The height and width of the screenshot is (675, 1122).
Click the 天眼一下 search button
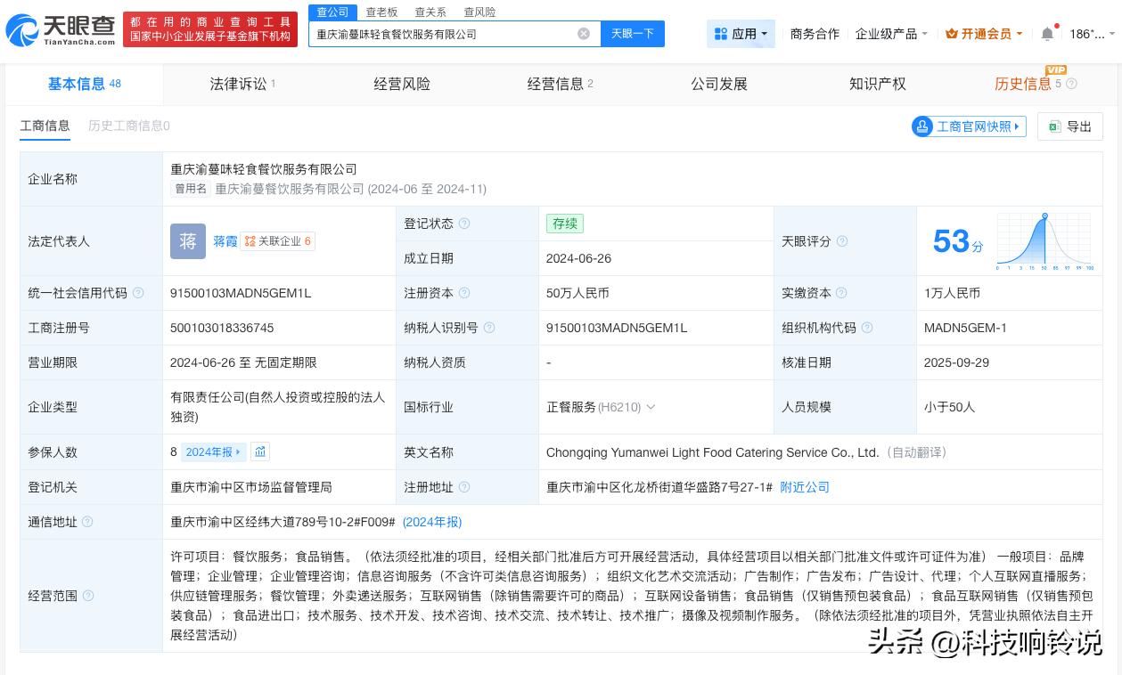(x=632, y=34)
